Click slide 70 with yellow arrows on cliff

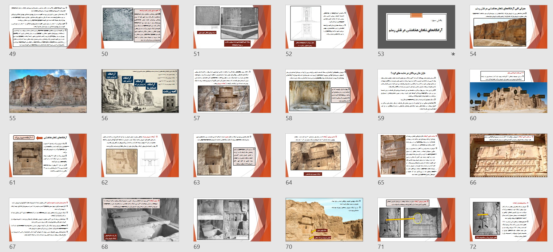(x=324, y=220)
